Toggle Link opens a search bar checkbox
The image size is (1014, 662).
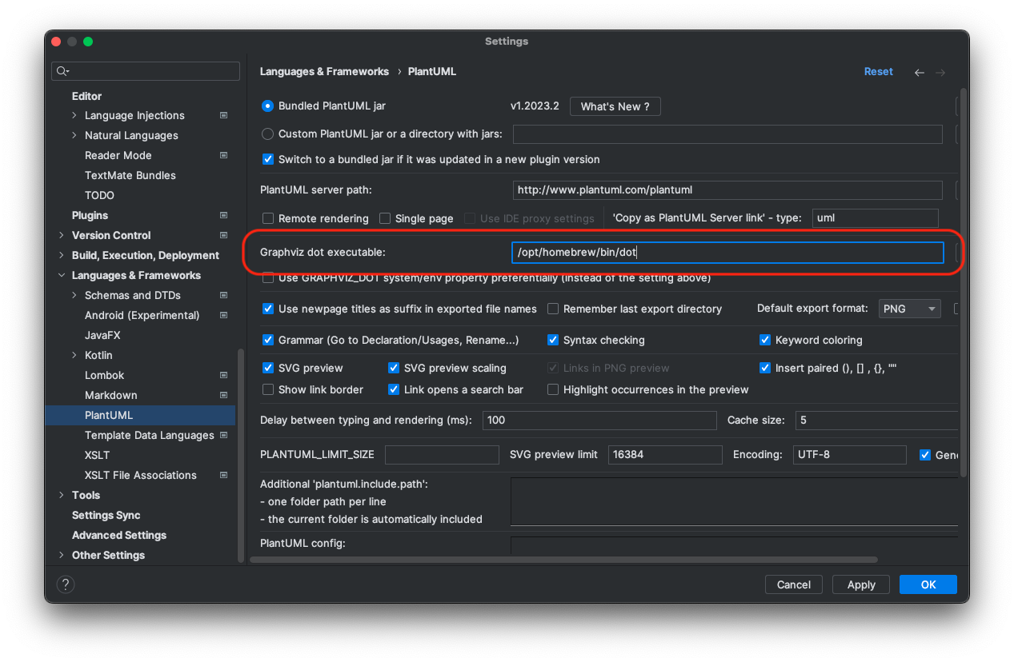click(394, 389)
